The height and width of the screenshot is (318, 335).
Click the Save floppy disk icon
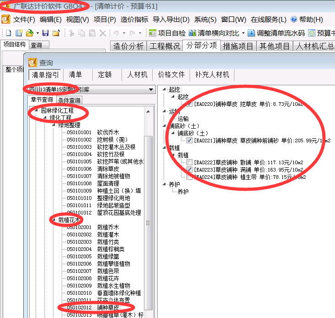click(x=45, y=33)
